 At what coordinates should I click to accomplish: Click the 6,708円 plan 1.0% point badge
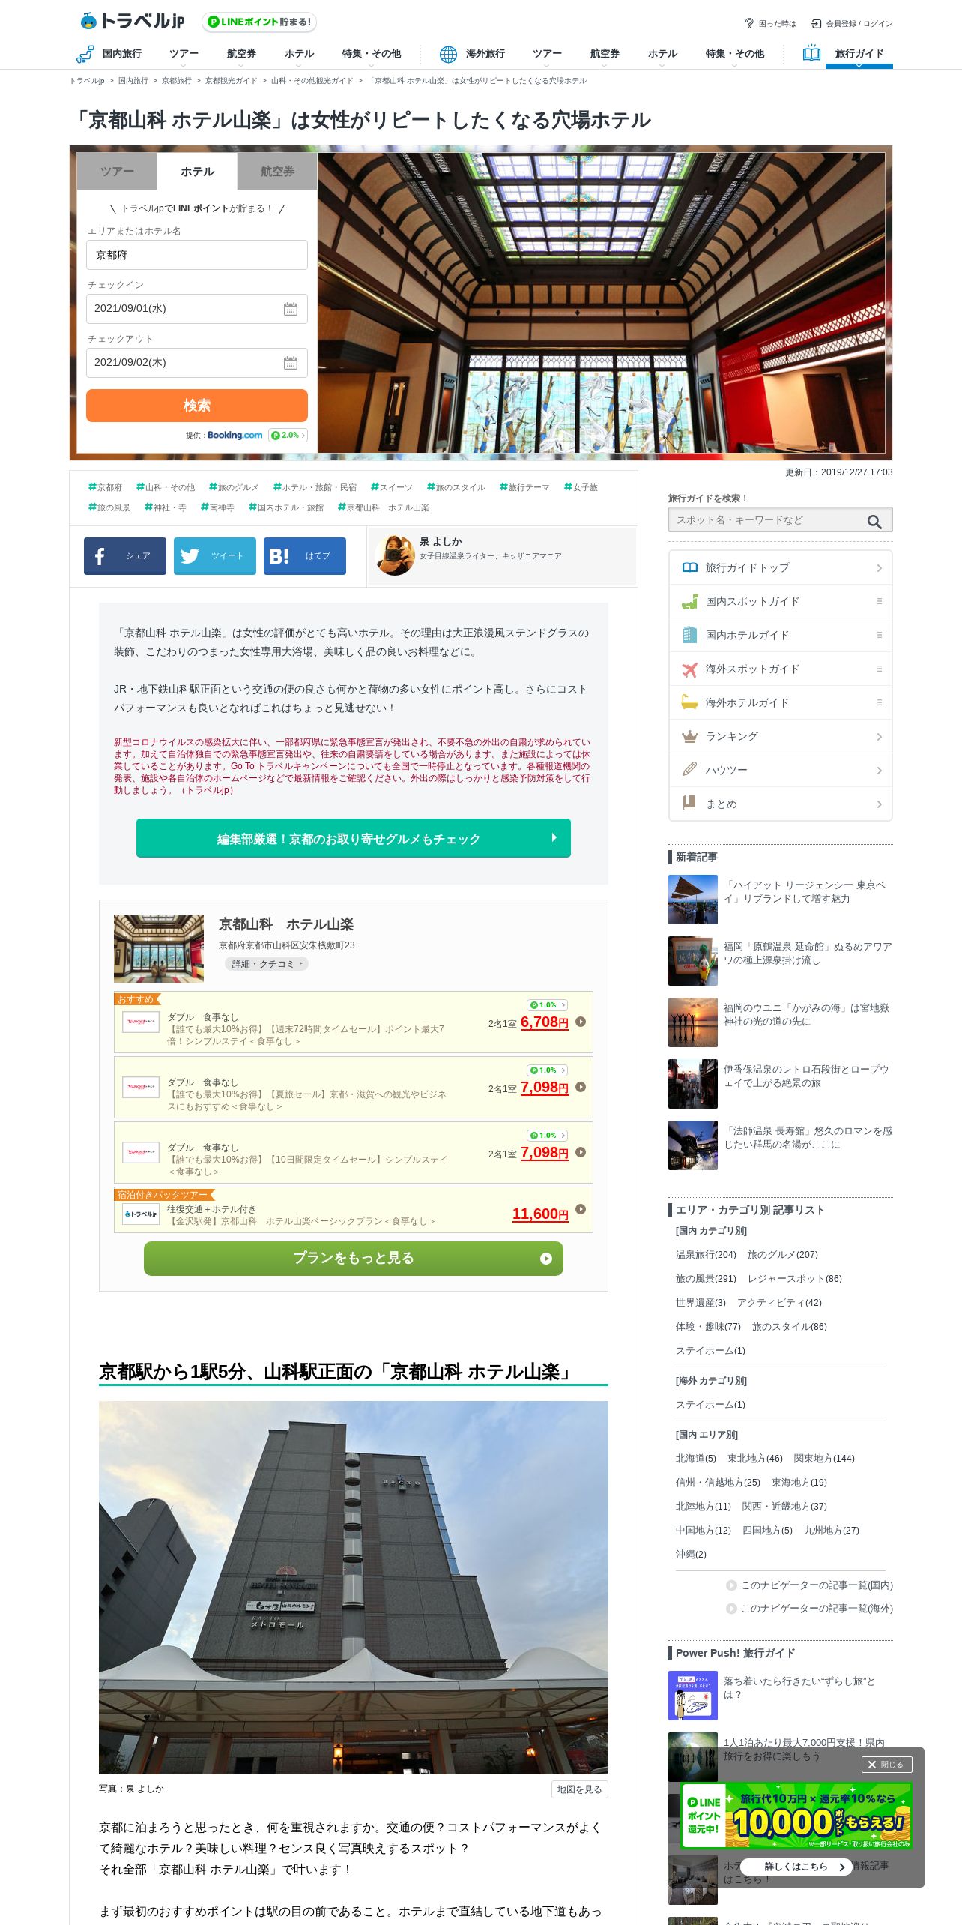pyautogui.click(x=547, y=1005)
